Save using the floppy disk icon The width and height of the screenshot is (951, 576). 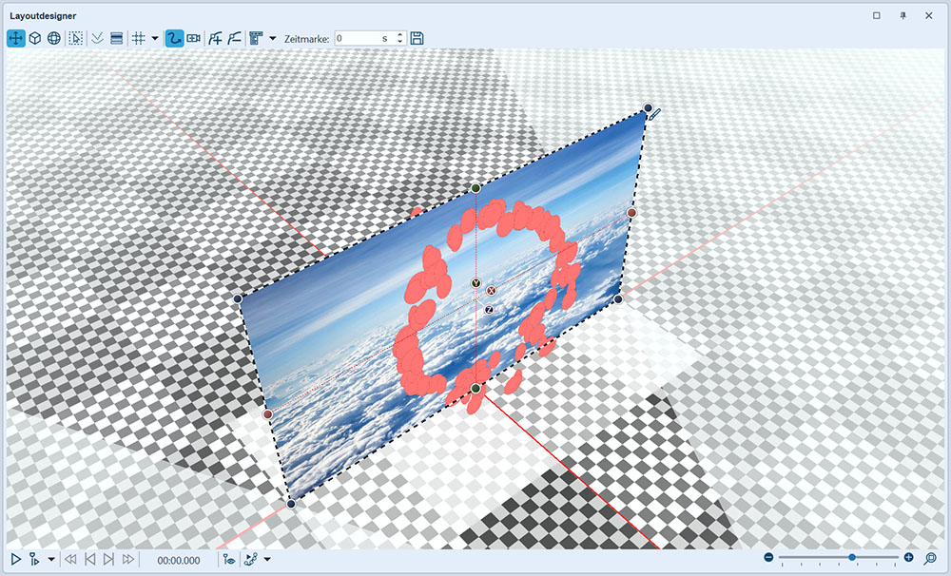tap(417, 38)
